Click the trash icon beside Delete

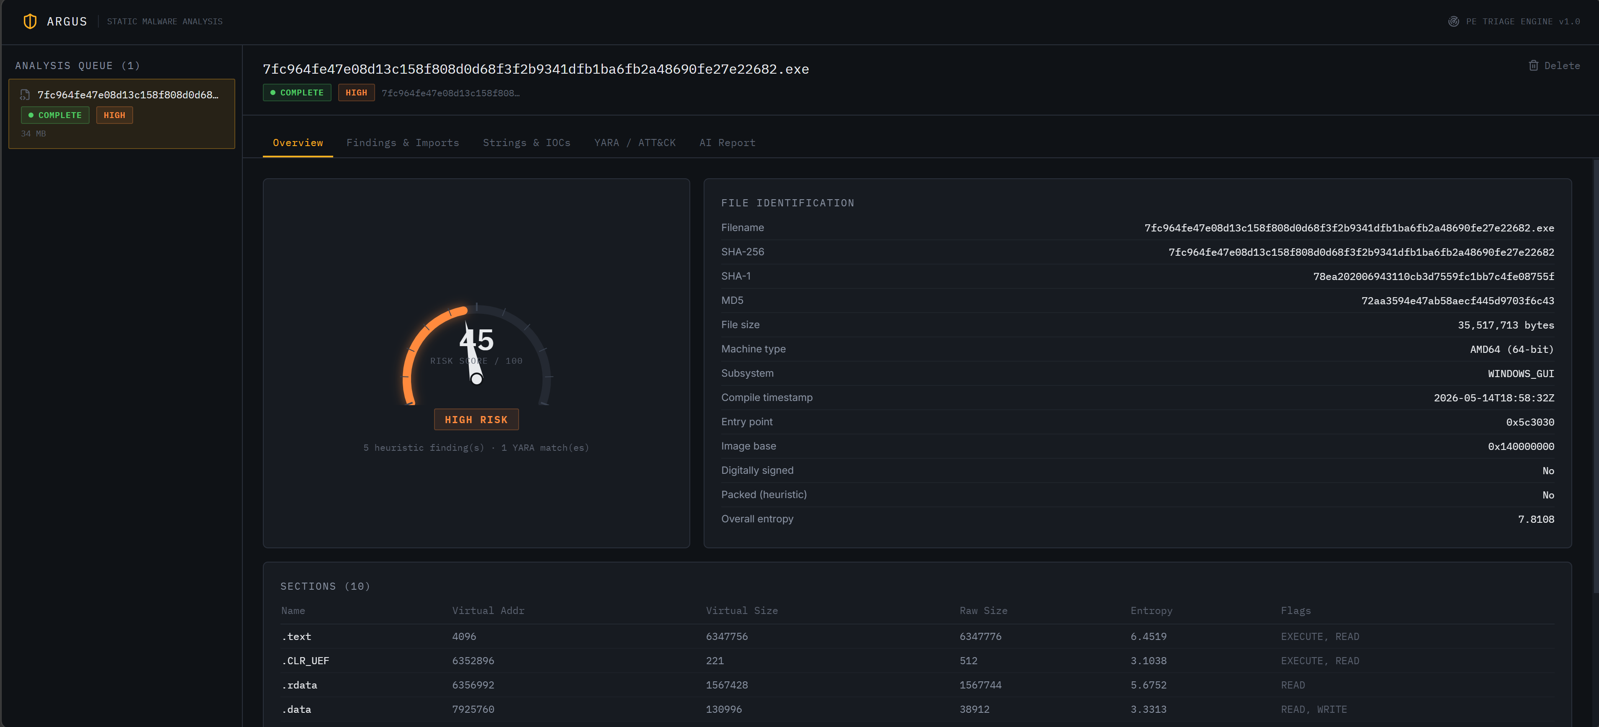(x=1533, y=66)
